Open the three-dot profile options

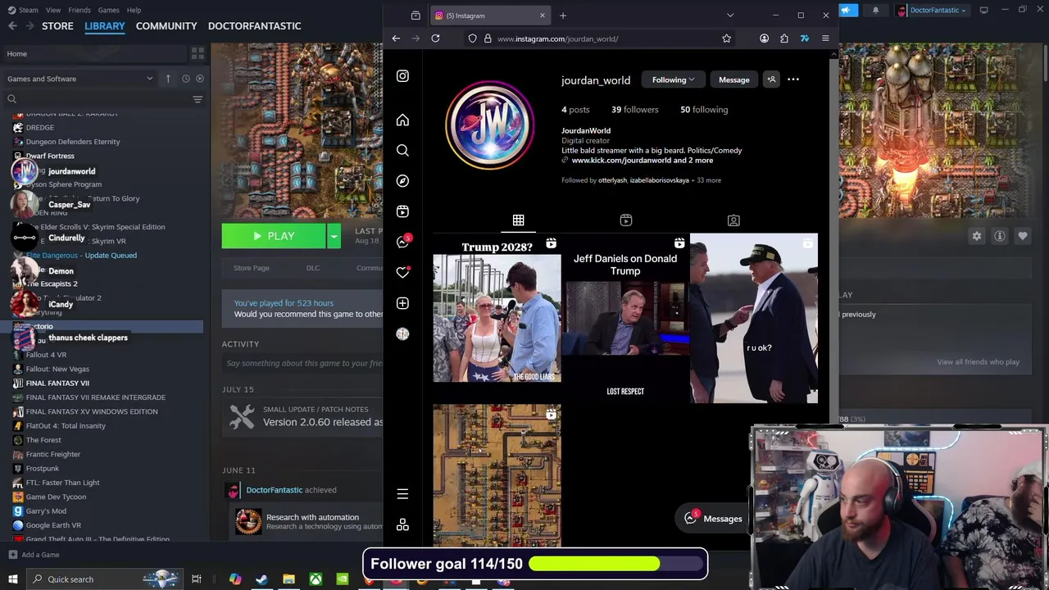(x=793, y=79)
